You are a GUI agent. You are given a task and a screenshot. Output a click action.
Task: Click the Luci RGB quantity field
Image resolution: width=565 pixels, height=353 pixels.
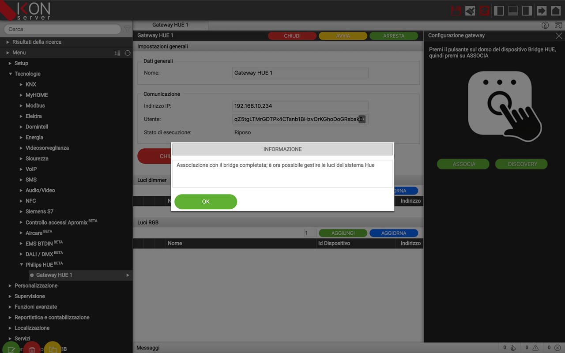click(x=310, y=233)
